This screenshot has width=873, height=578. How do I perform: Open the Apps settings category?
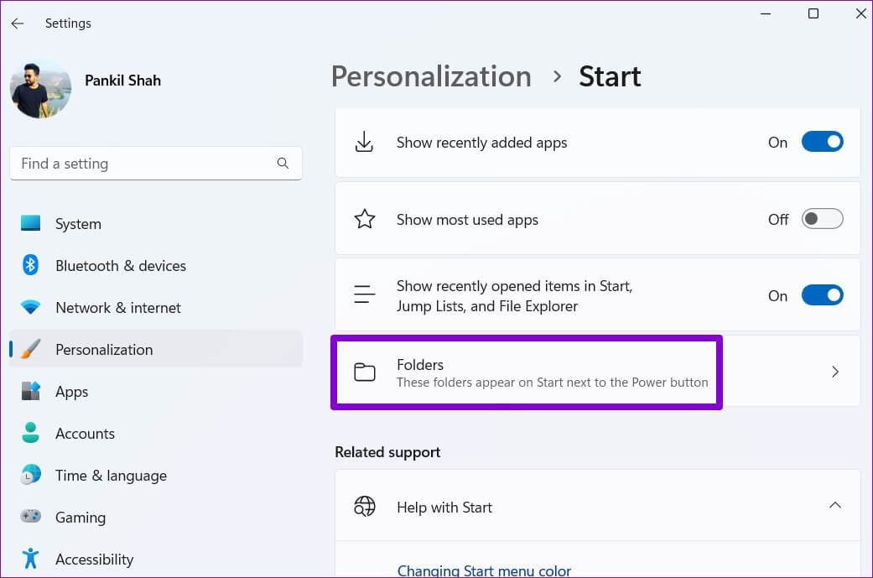[156, 391]
